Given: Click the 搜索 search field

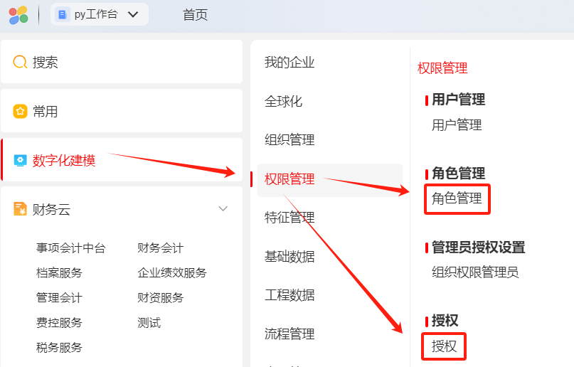Looking at the screenshot, I should point(121,63).
